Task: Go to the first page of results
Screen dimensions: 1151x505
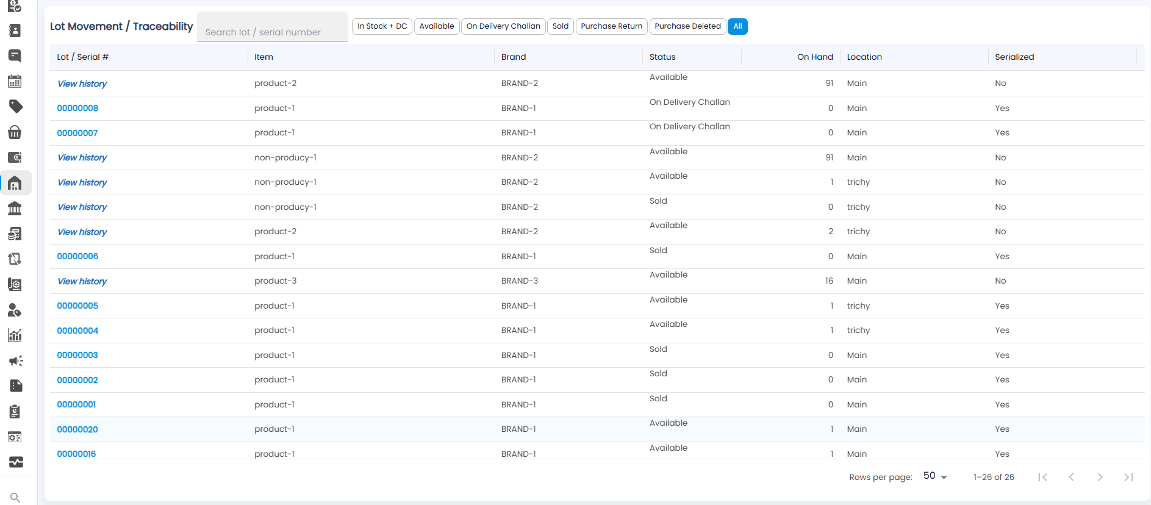Action: pyautogui.click(x=1043, y=477)
